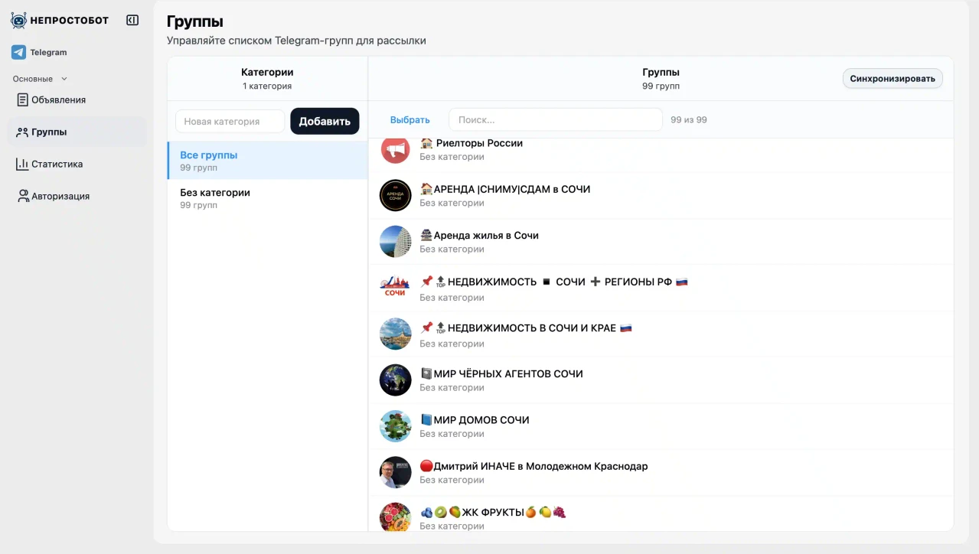Click the АРЕНДА |СНИМУ|СДАМ в СОЧИ avatar
The height and width of the screenshot is (554, 979).
[x=396, y=195]
